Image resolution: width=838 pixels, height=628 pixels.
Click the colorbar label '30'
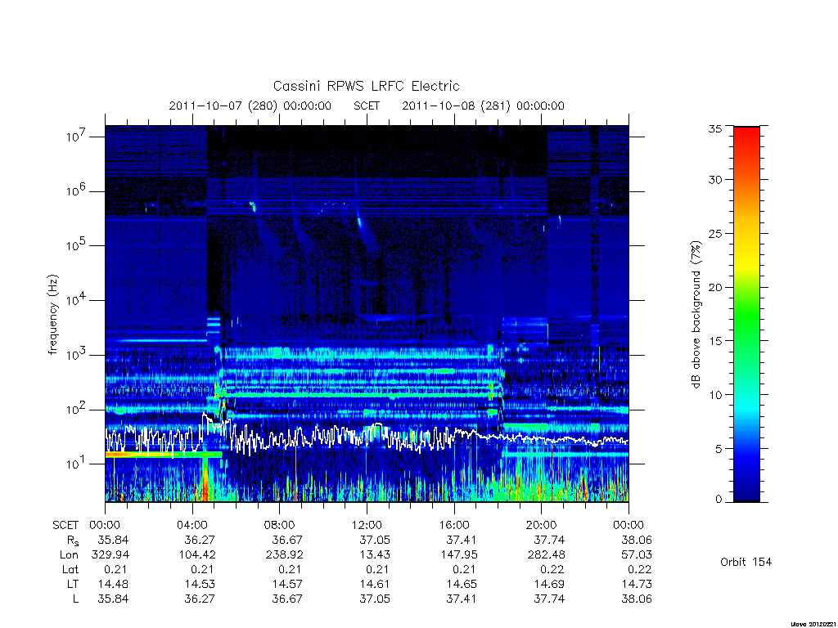[715, 179]
